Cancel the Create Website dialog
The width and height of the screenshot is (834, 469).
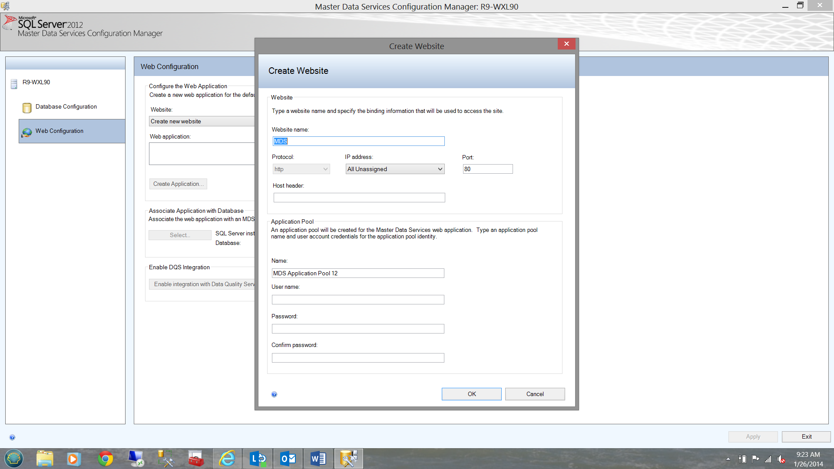[535, 394]
